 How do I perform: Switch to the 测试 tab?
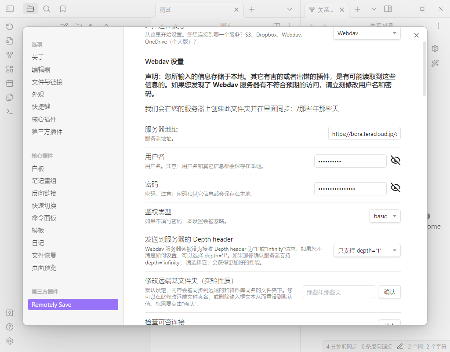(199, 10)
